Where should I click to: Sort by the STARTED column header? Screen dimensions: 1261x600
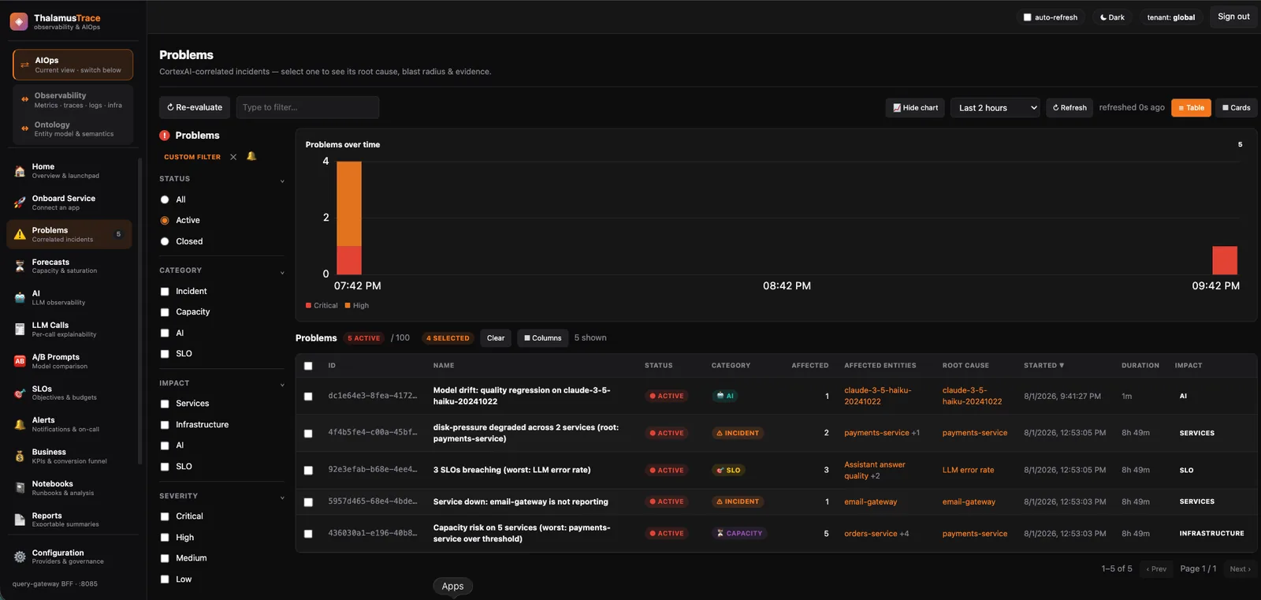pos(1043,366)
